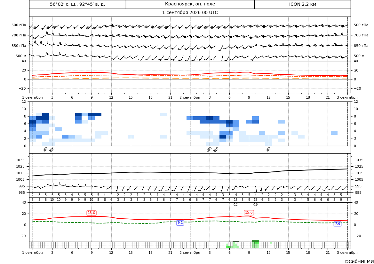374x264 pixels.
Task: Click the 15.6 max temperature label
Action: pyautogui.click(x=249, y=212)
